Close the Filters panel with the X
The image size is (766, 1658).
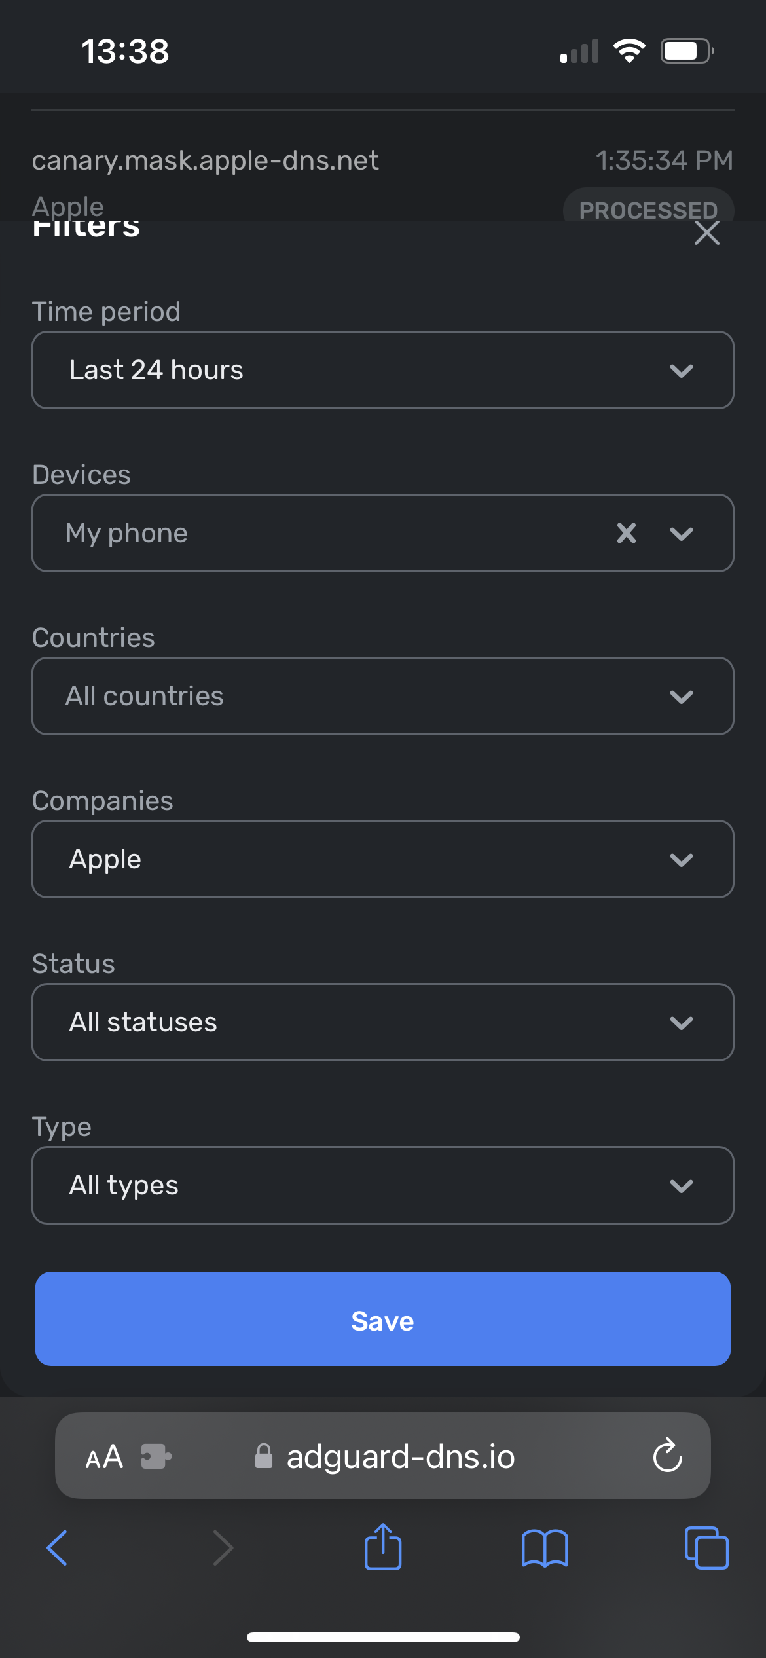(x=707, y=232)
